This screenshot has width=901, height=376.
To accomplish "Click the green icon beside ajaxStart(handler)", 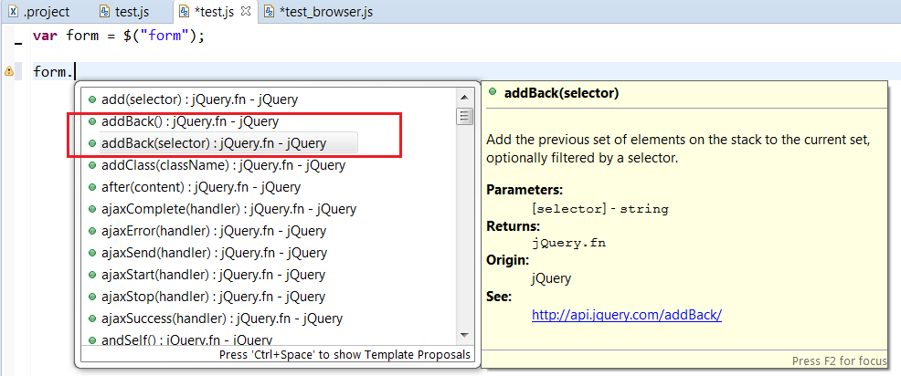I will click(x=92, y=275).
